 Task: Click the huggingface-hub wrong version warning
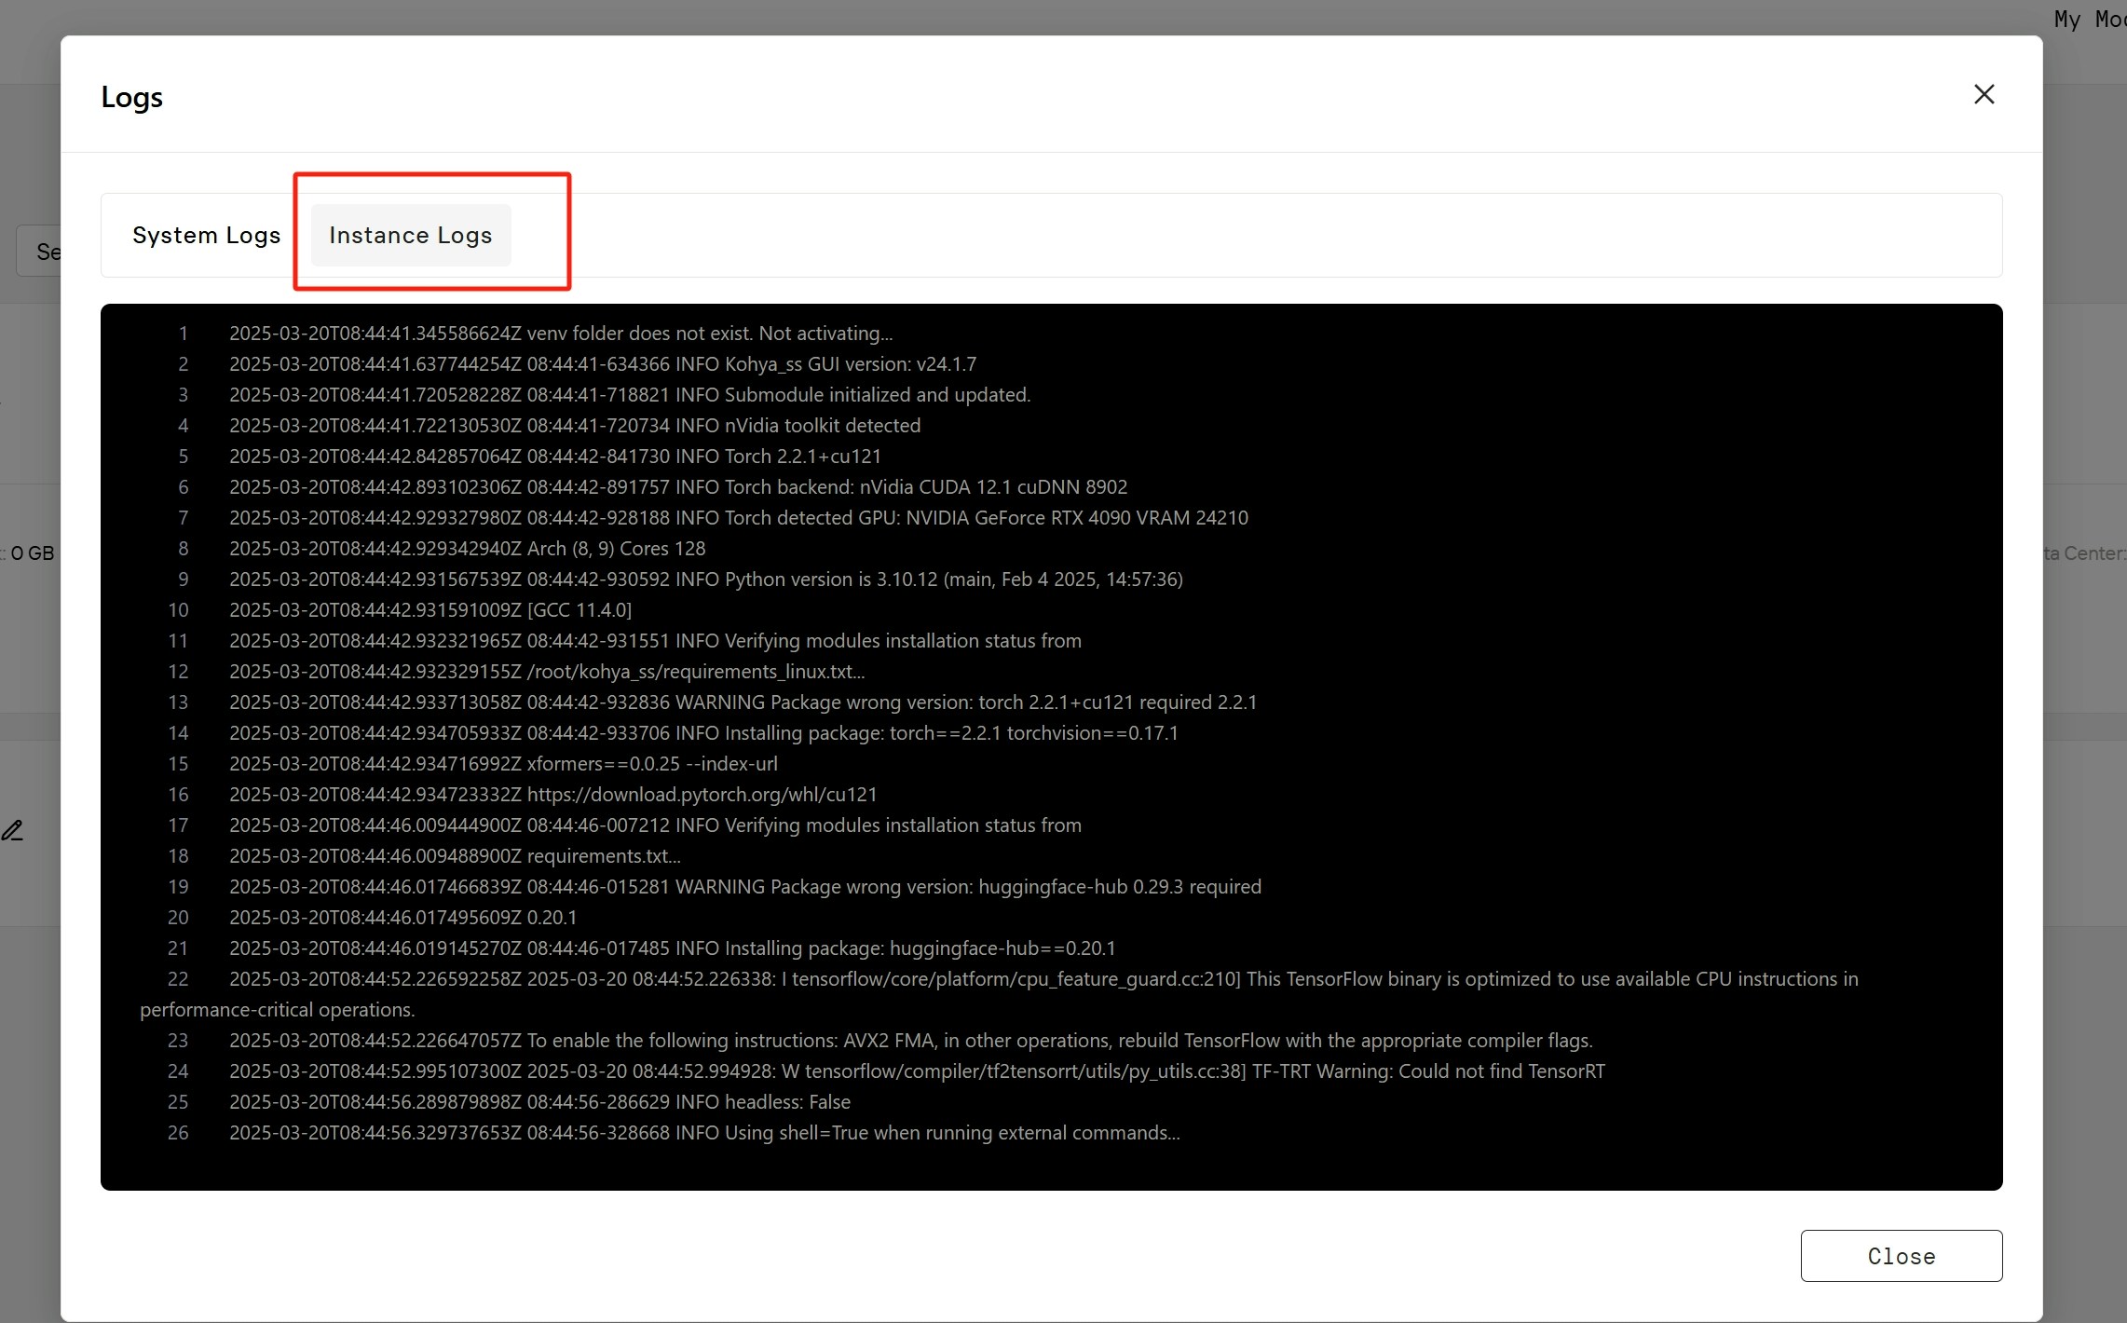pyautogui.click(x=744, y=887)
